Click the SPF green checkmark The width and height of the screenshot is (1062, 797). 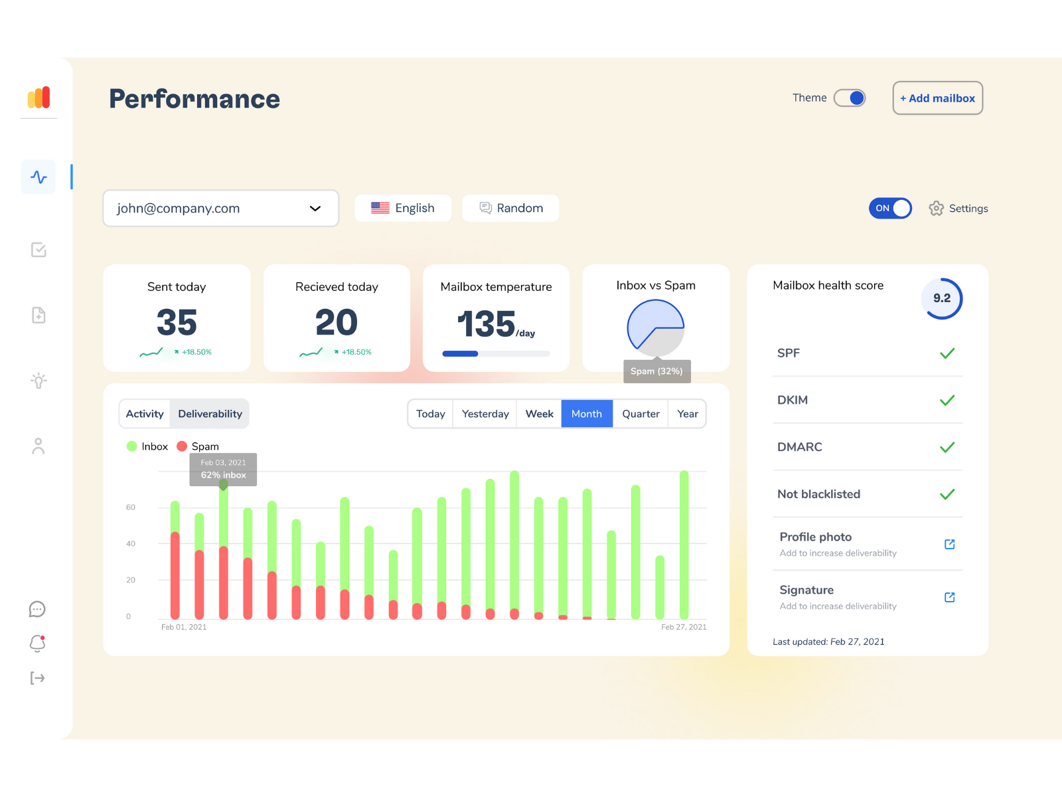coord(947,353)
